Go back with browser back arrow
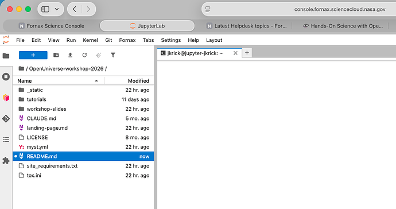 pos(74,9)
